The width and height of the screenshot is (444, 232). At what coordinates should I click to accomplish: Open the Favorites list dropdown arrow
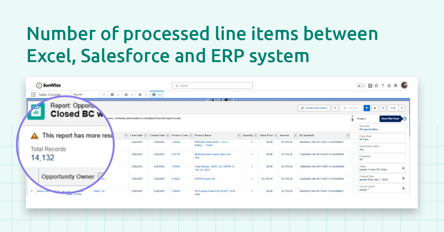tap(363, 86)
